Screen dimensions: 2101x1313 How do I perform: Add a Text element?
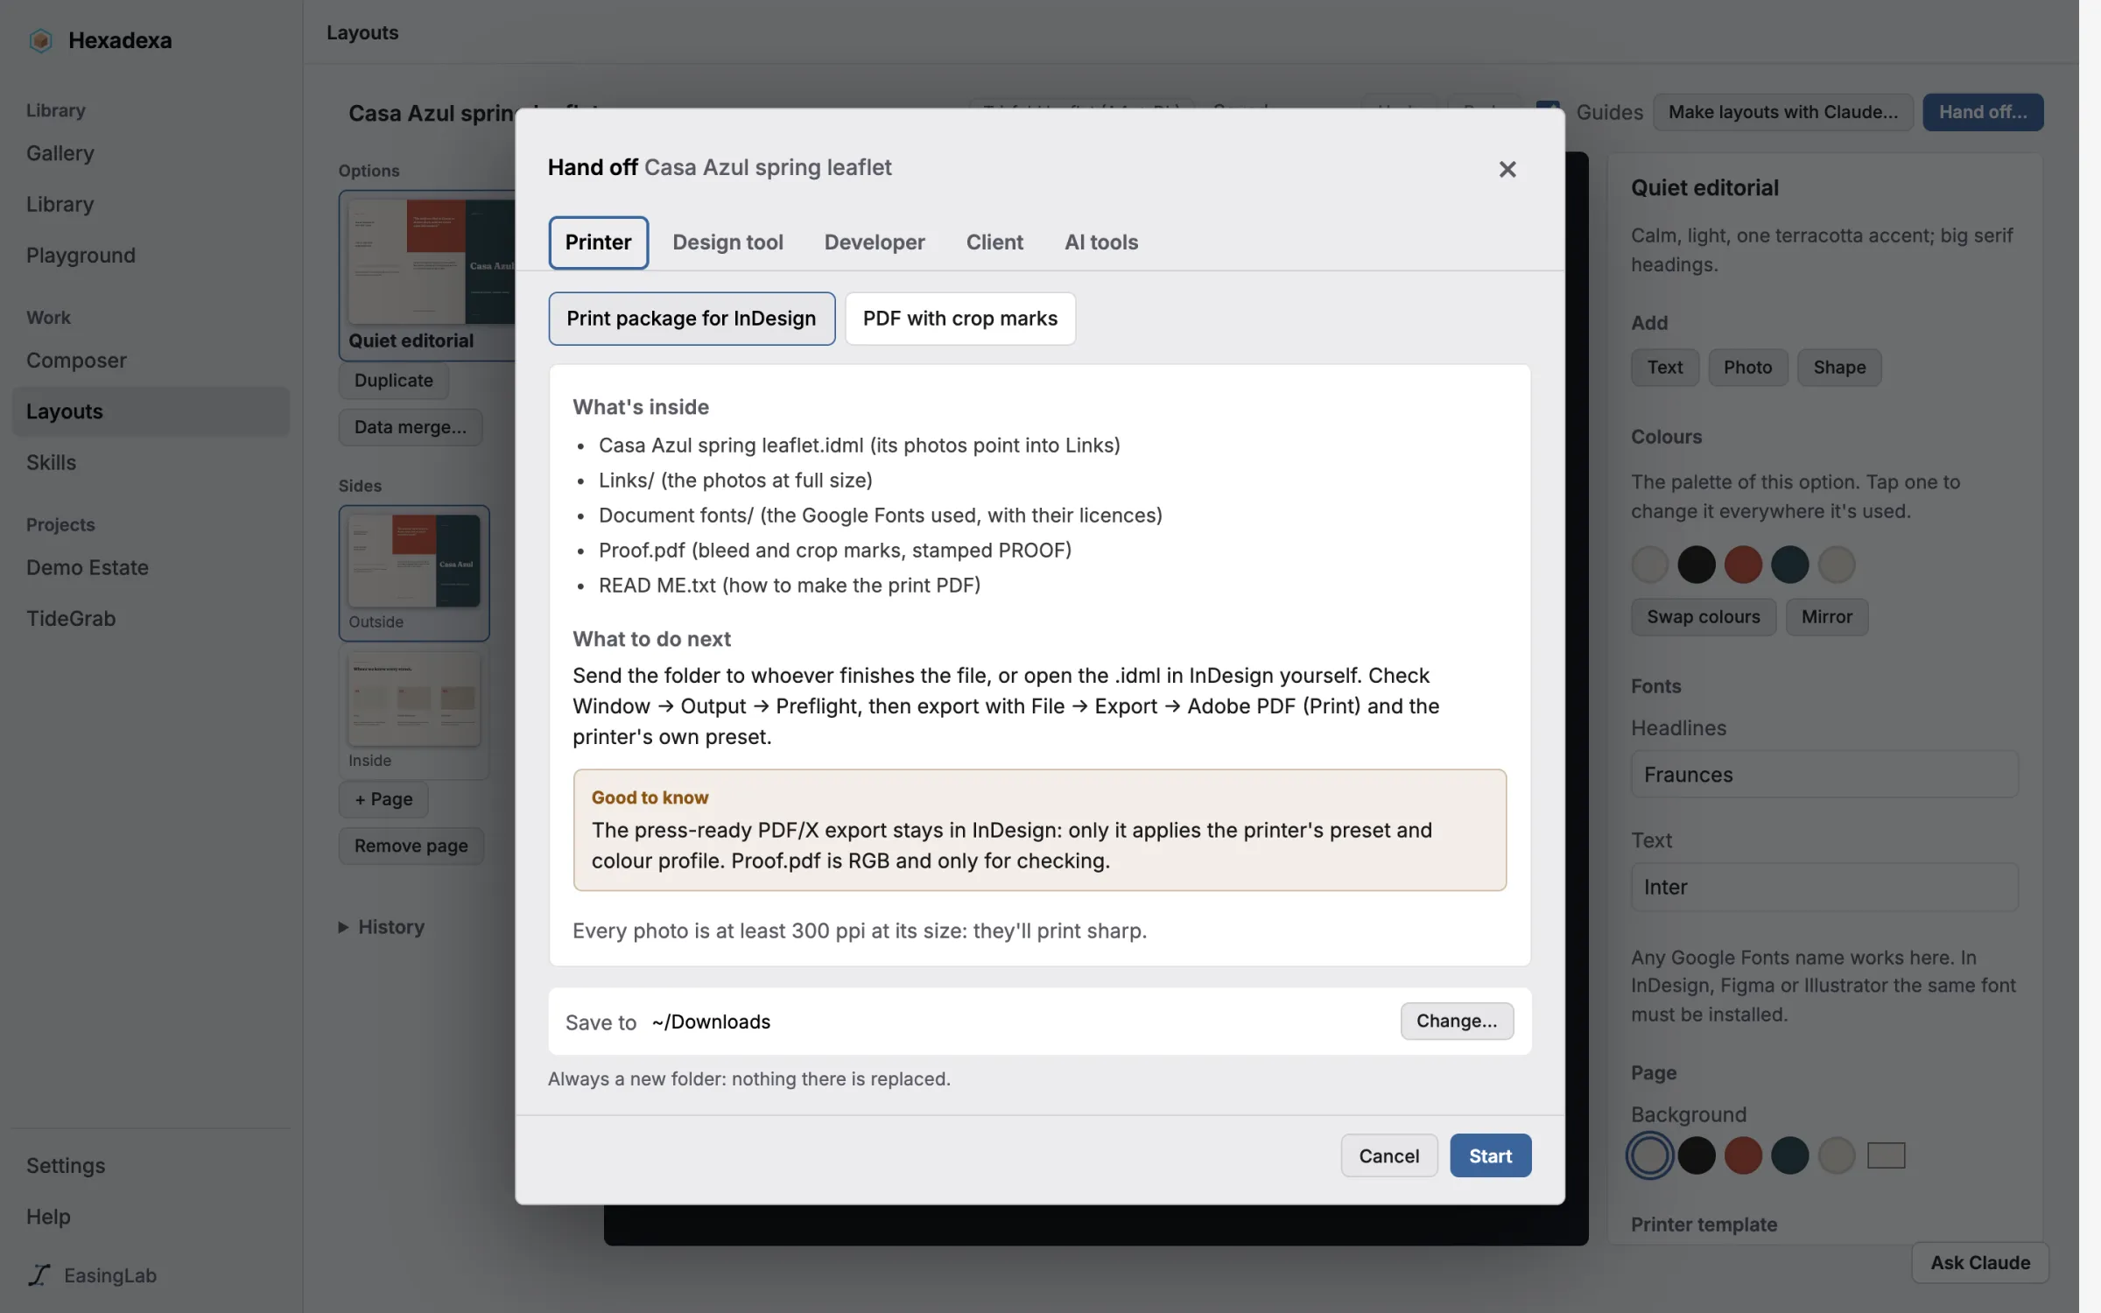[x=1664, y=368]
